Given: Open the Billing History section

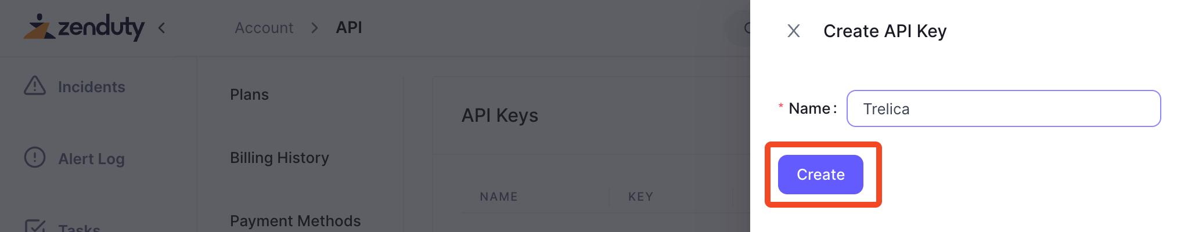Looking at the screenshot, I should [280, 158].
